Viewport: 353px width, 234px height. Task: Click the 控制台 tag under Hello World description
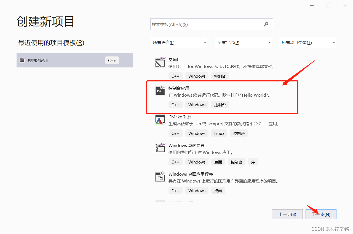(220, 105)
